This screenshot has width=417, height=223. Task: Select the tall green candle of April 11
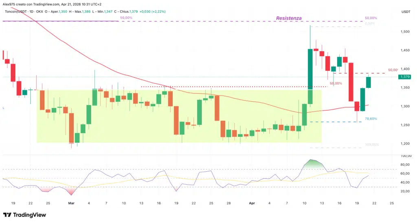click(310, 76)
